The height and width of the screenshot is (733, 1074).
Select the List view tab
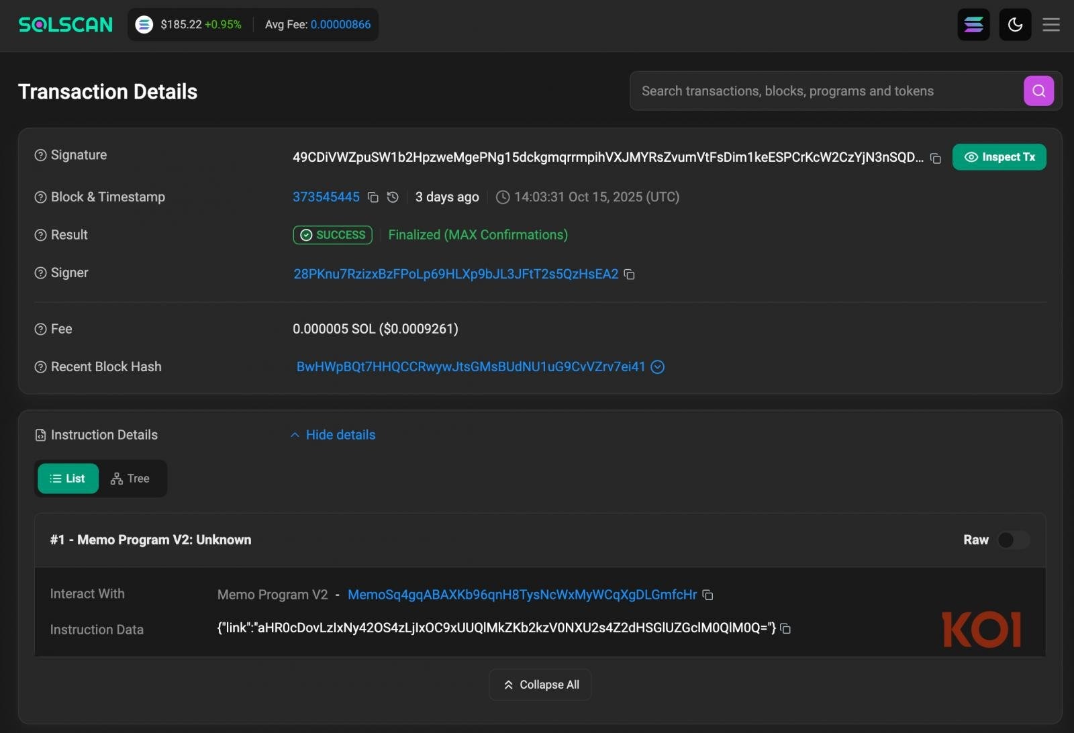click(68, 479)
